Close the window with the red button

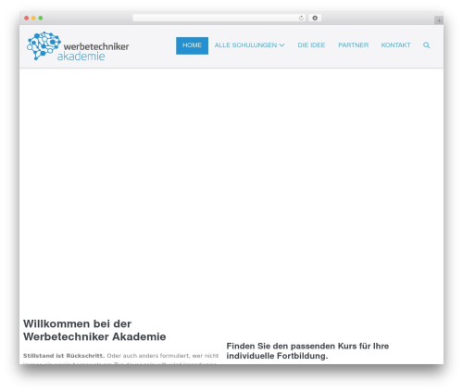point(27,19)
